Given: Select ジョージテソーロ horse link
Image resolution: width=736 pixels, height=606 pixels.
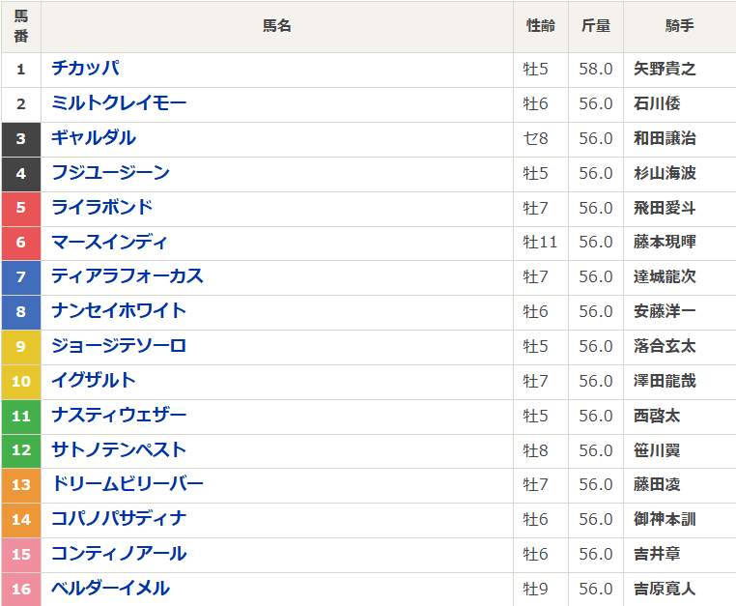Looking at the screenshot, I should (118, 346).
